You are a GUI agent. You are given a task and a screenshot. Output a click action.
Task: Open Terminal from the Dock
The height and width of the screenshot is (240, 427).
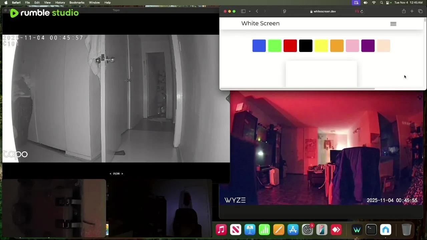point(371,230)
